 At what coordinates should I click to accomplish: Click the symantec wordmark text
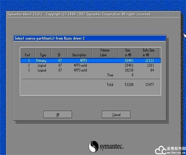pos(112,146)
